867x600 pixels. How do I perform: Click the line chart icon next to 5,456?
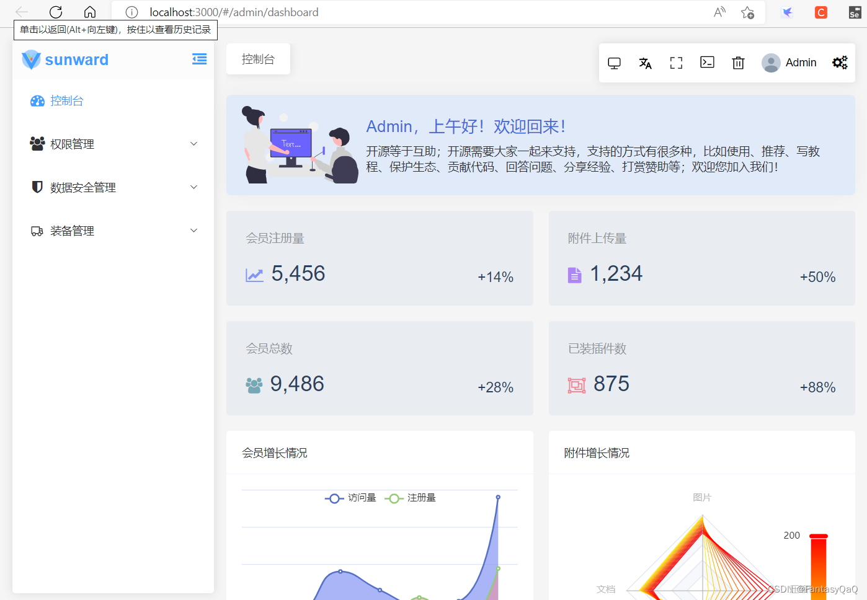(254, 275)
